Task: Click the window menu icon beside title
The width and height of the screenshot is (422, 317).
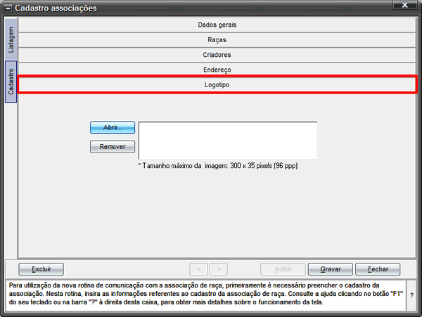Action: click(x=8, y=8)
